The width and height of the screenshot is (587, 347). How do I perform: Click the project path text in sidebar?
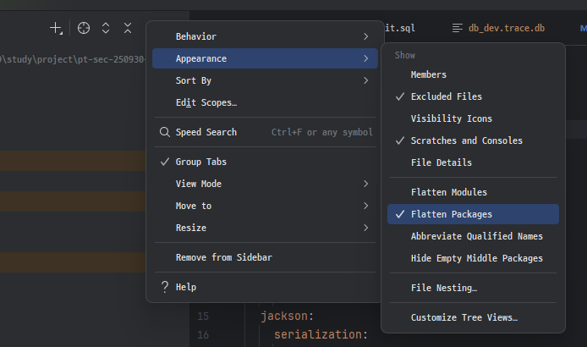72,59
